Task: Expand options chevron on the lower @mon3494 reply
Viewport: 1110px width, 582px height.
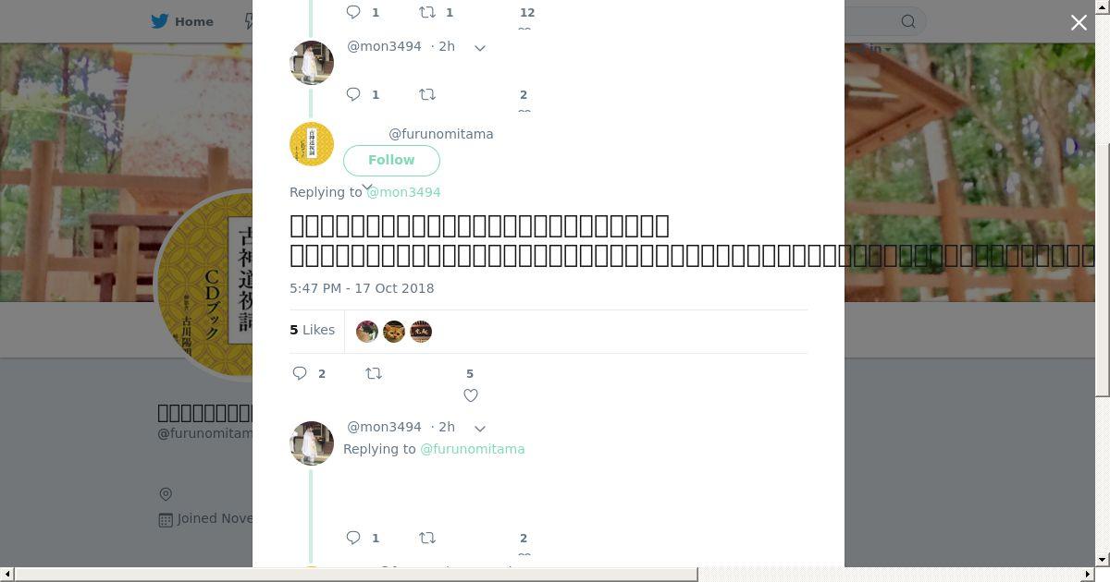Action: [480, 428]
